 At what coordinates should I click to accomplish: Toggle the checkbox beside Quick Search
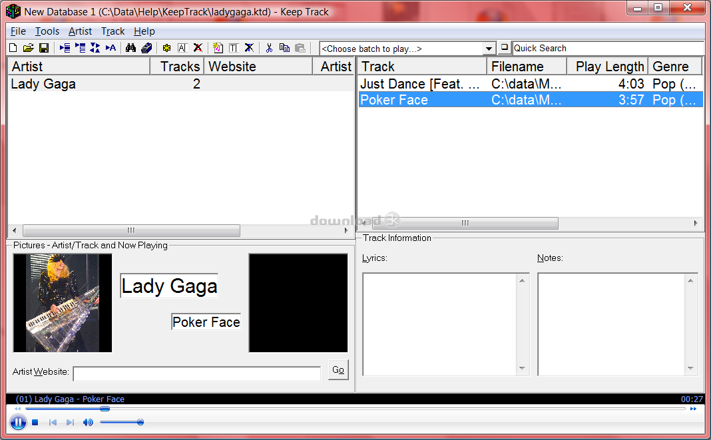[505, 48]
